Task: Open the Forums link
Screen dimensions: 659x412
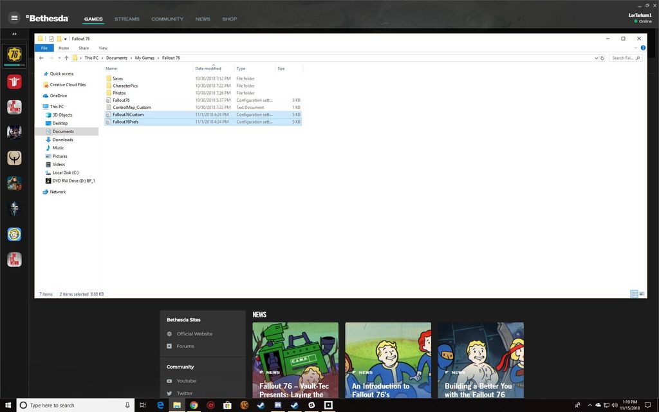Action: pyautogui.click(x=180, y=346)
